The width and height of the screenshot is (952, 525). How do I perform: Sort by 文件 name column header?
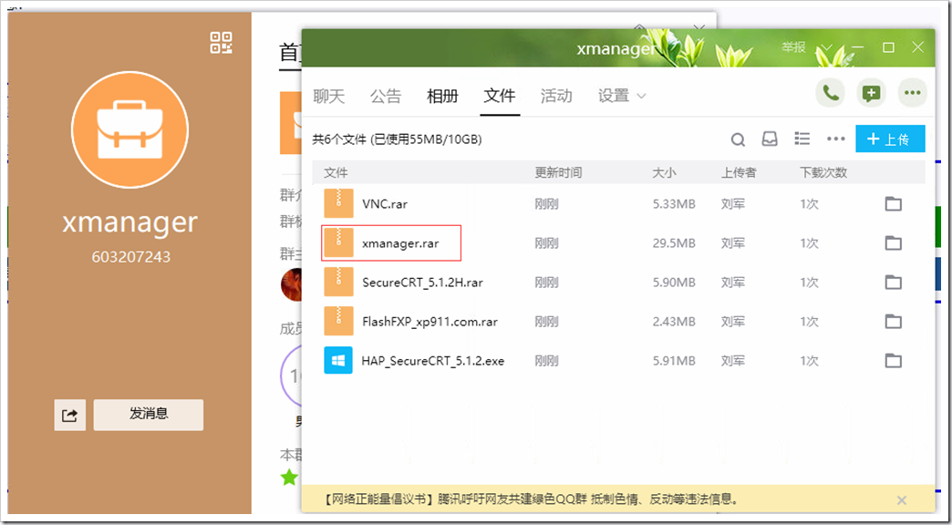click(336, 173)
